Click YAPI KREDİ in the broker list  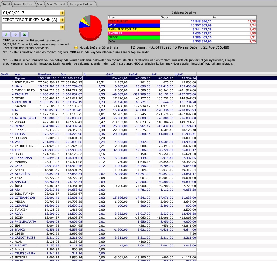23,102
